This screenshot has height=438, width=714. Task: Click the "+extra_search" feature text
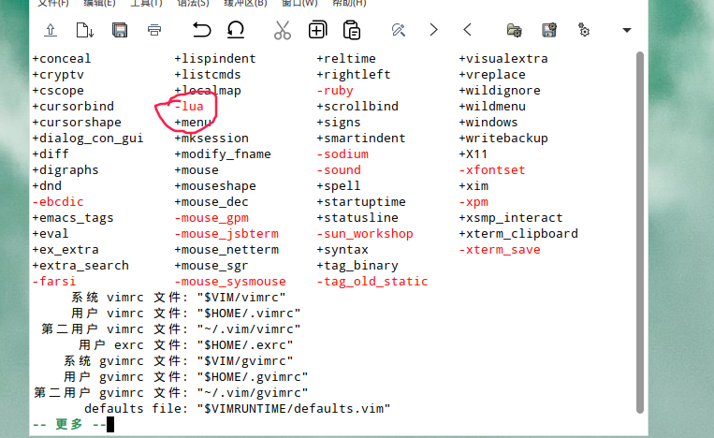80,266
